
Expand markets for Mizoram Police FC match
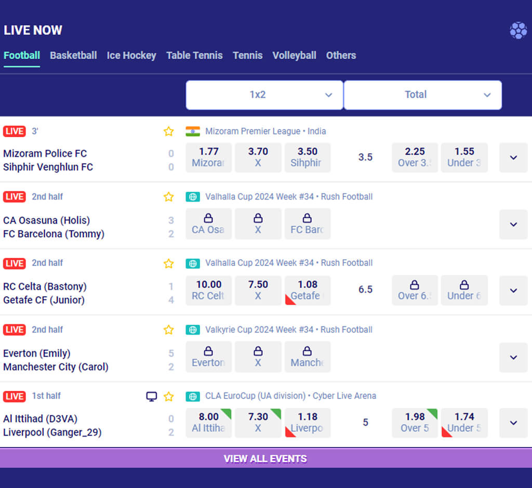pos(513,158)
